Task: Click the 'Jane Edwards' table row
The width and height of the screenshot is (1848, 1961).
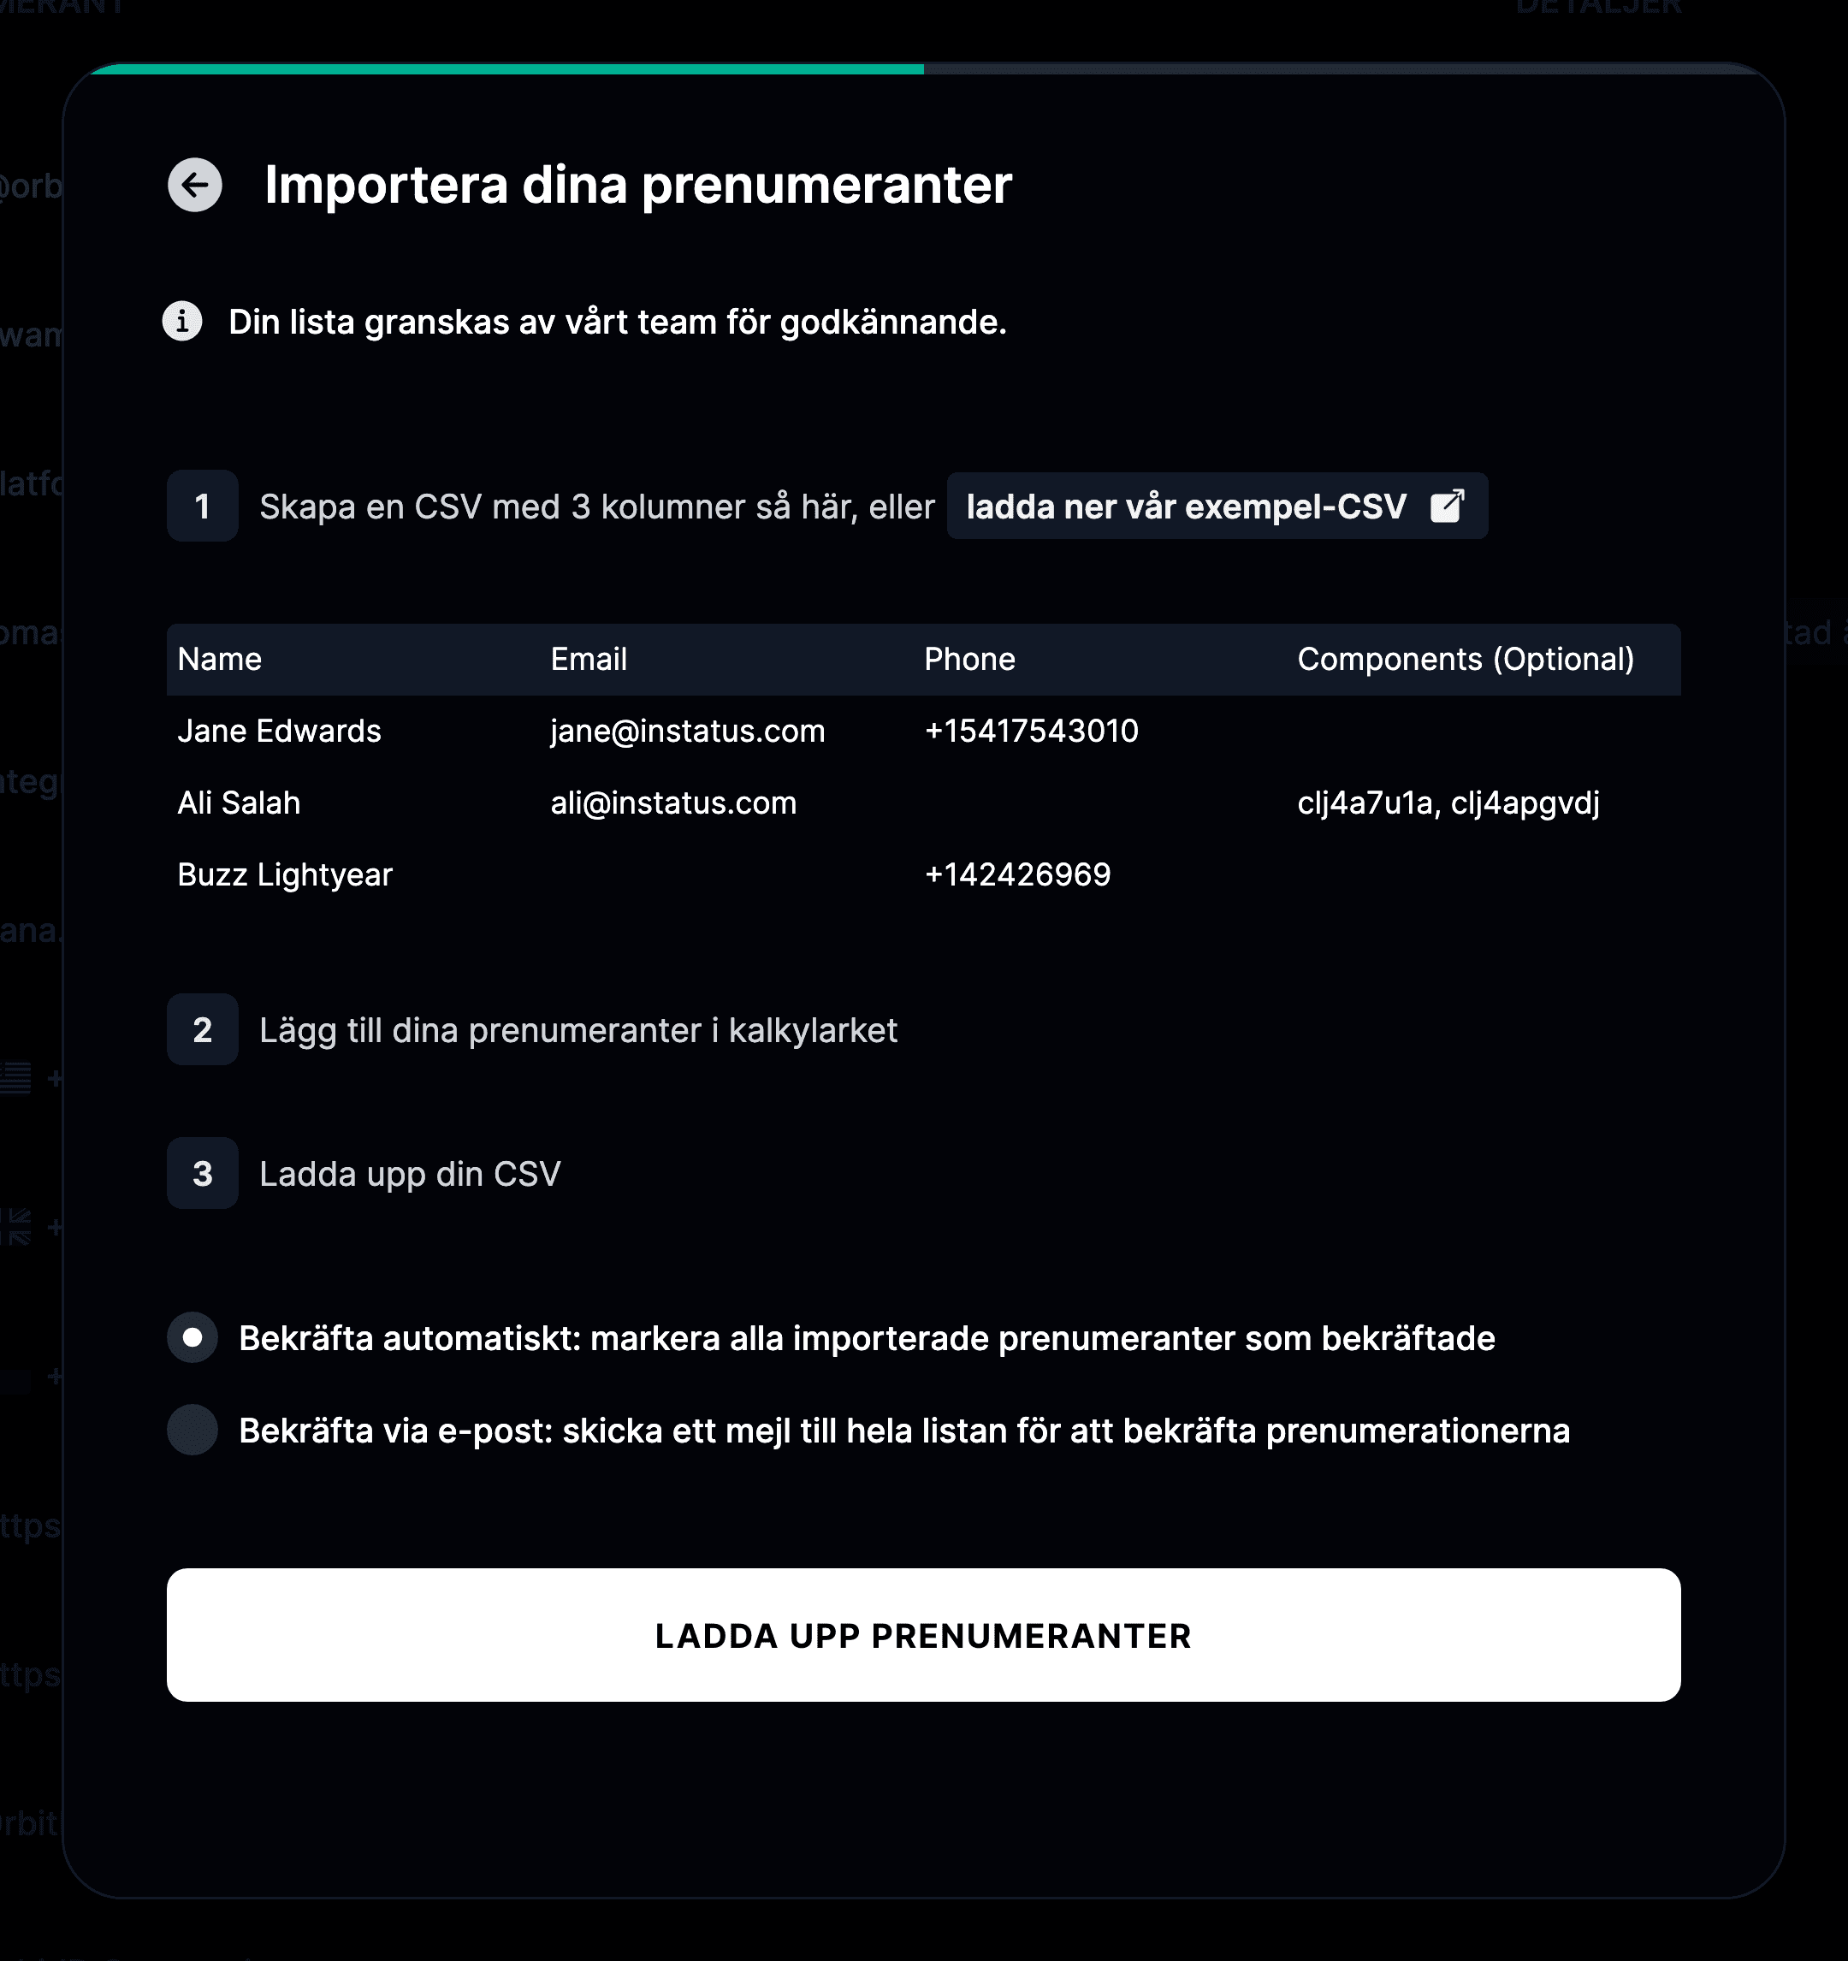Action: [923, 731]
